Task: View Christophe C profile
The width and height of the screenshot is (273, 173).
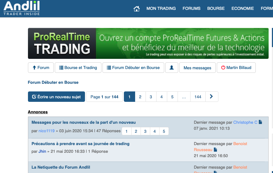Action: tap(245, 122)
